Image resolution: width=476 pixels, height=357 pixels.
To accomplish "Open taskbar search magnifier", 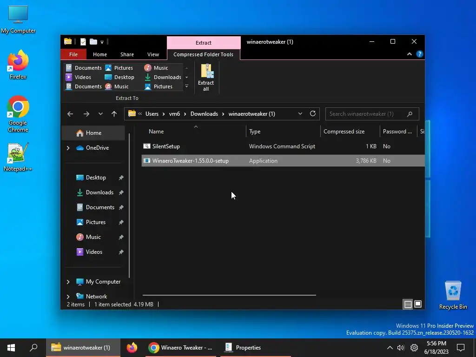I will (x=33, y=348).
